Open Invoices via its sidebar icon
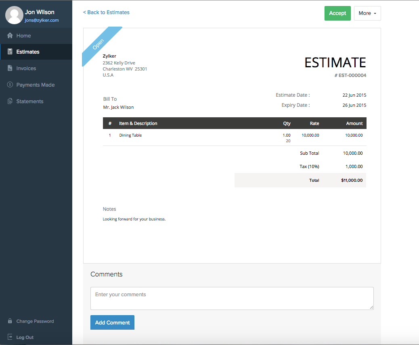The width and height of the screenshot is (419, 345). click(10, 68)
